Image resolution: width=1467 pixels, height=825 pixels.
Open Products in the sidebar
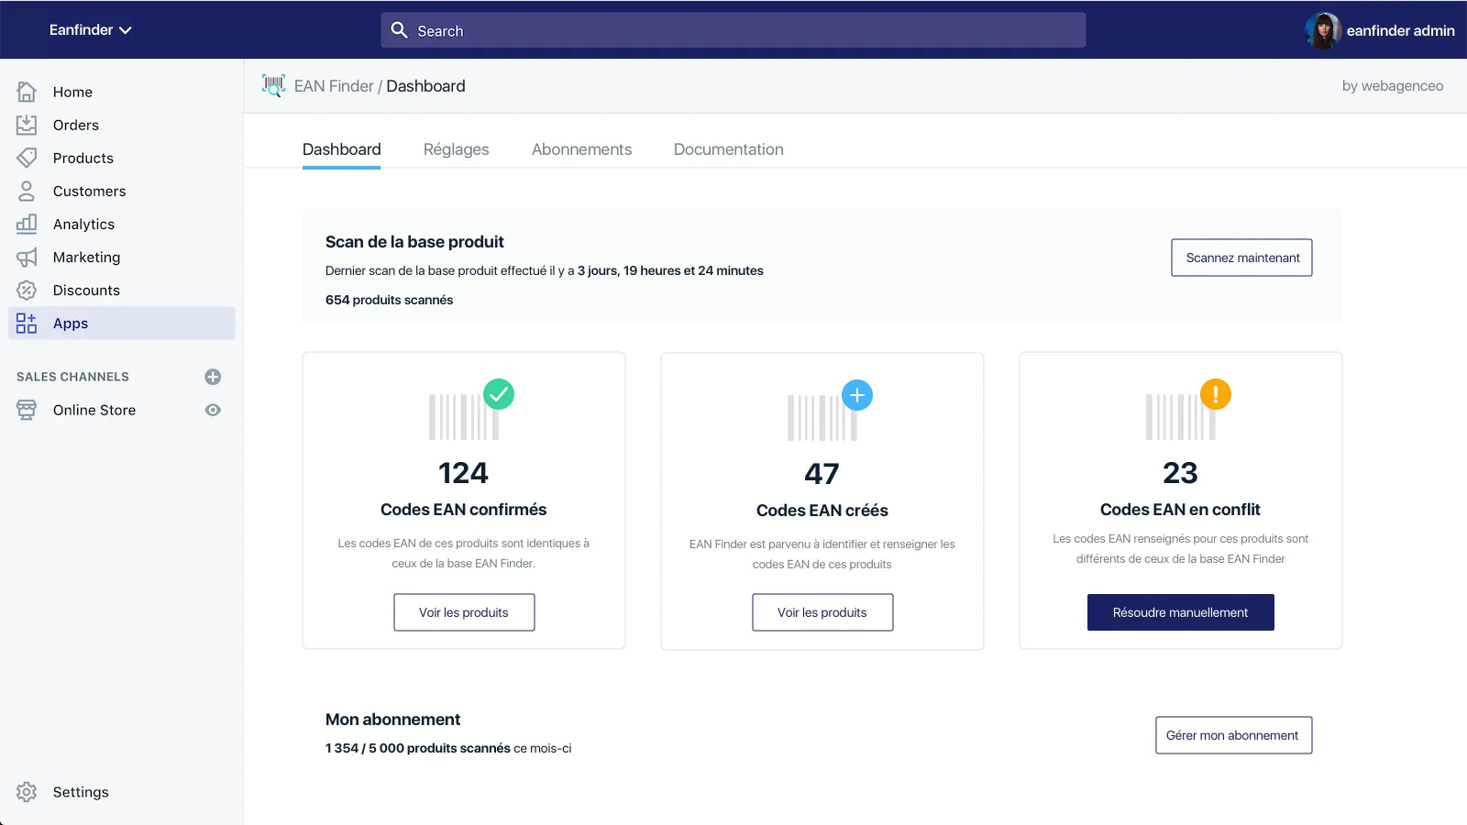click(x=122, y=158)
